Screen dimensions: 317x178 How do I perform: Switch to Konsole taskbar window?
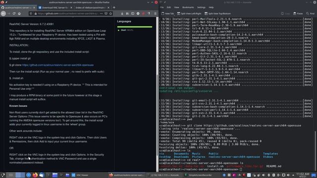(x=164, y=175)
